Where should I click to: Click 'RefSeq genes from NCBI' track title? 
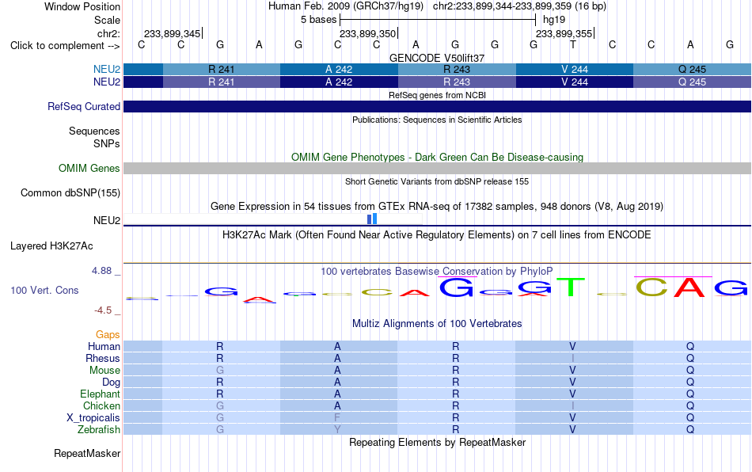click(x=437, y=95)
